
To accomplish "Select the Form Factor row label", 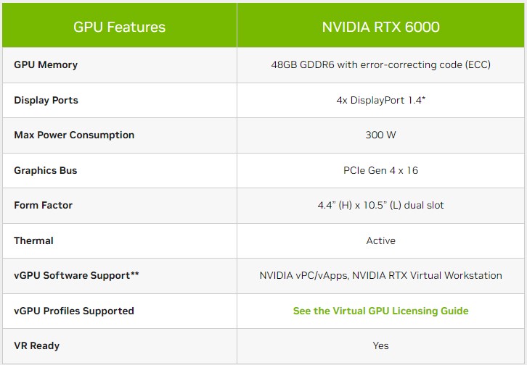I will point(43,205).
